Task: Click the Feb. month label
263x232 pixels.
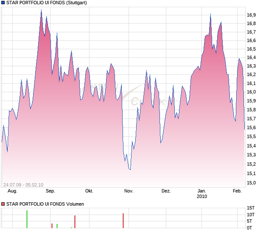Action: click(x=237, y=191)
